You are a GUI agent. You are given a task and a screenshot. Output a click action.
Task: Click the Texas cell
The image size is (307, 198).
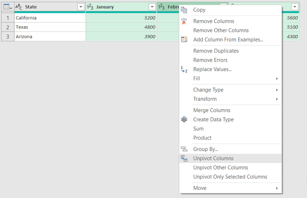click(50, 27)
